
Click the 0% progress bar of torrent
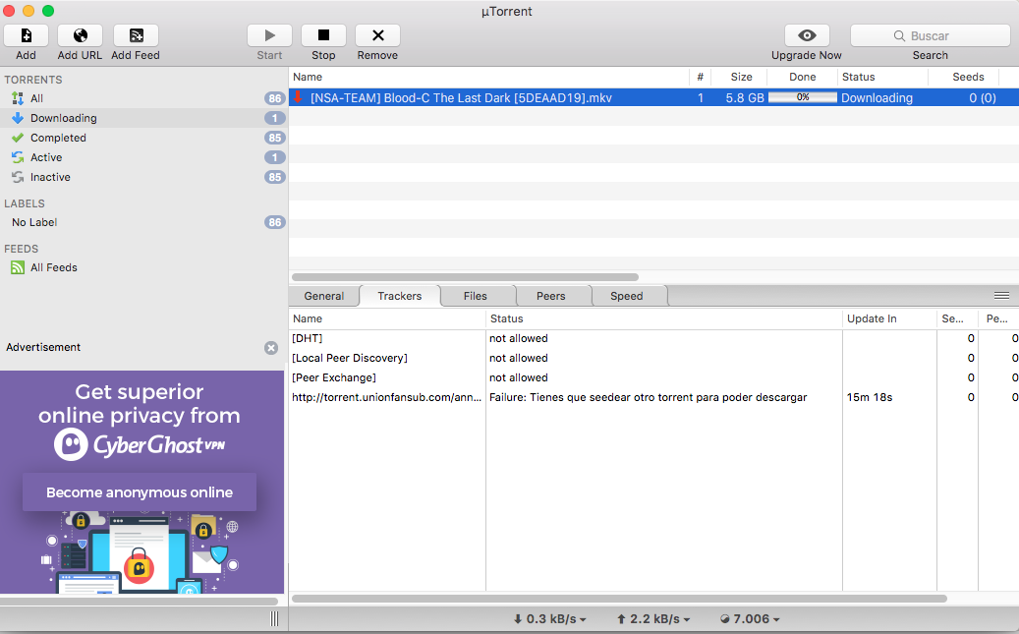click(x=803, y=97)
